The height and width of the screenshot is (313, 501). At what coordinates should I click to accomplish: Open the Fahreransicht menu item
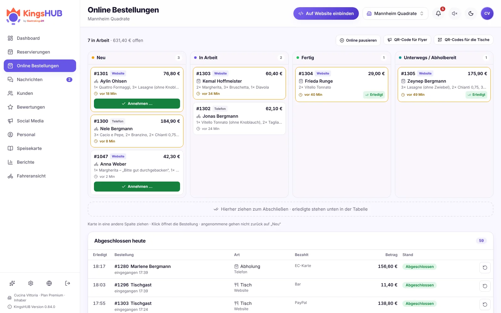click(x=40, y=176)
